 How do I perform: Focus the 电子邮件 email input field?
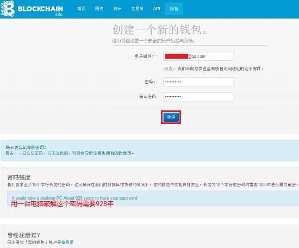point(198,56)
